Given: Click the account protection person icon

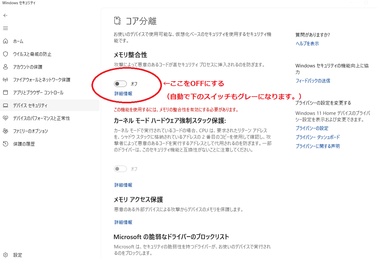Looking at the screenshot, I should pos(5,67).
